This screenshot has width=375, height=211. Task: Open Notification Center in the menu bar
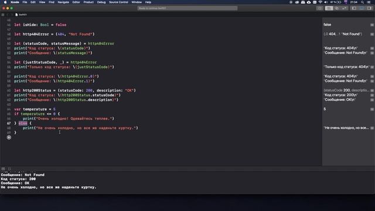click(x=369, y=2)
